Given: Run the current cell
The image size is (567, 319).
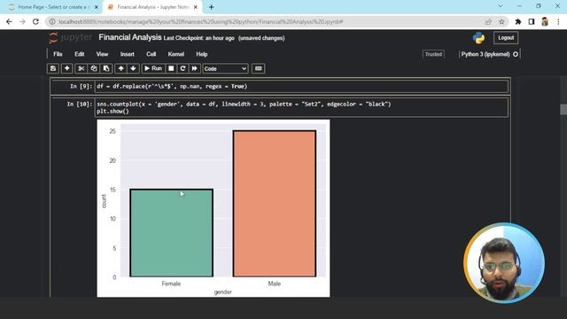Looking at the screenshot, I should coord(153,68).
